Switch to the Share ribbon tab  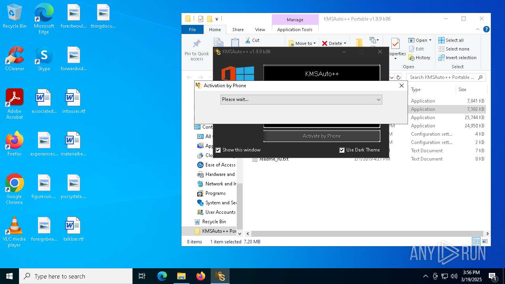coord(238,30)
